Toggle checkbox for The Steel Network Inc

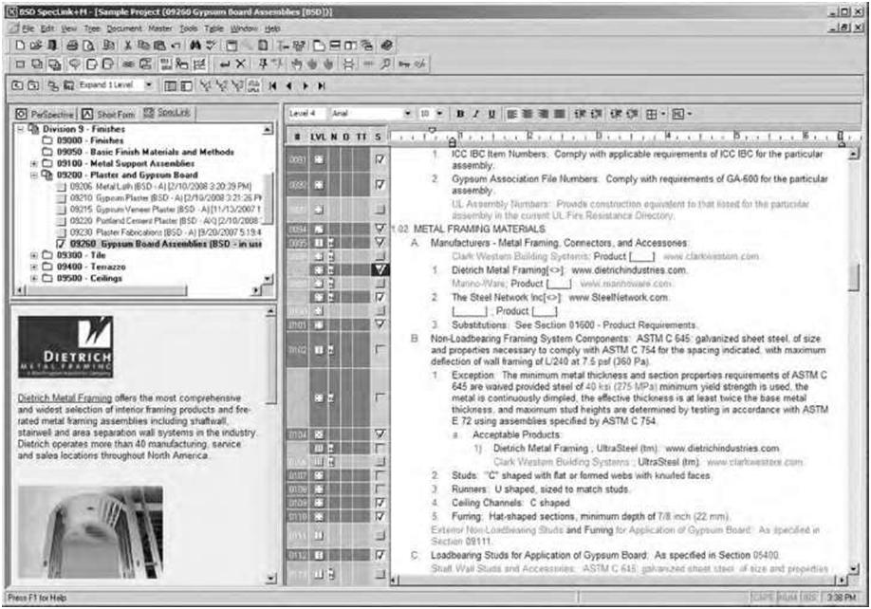click(380, 297)
